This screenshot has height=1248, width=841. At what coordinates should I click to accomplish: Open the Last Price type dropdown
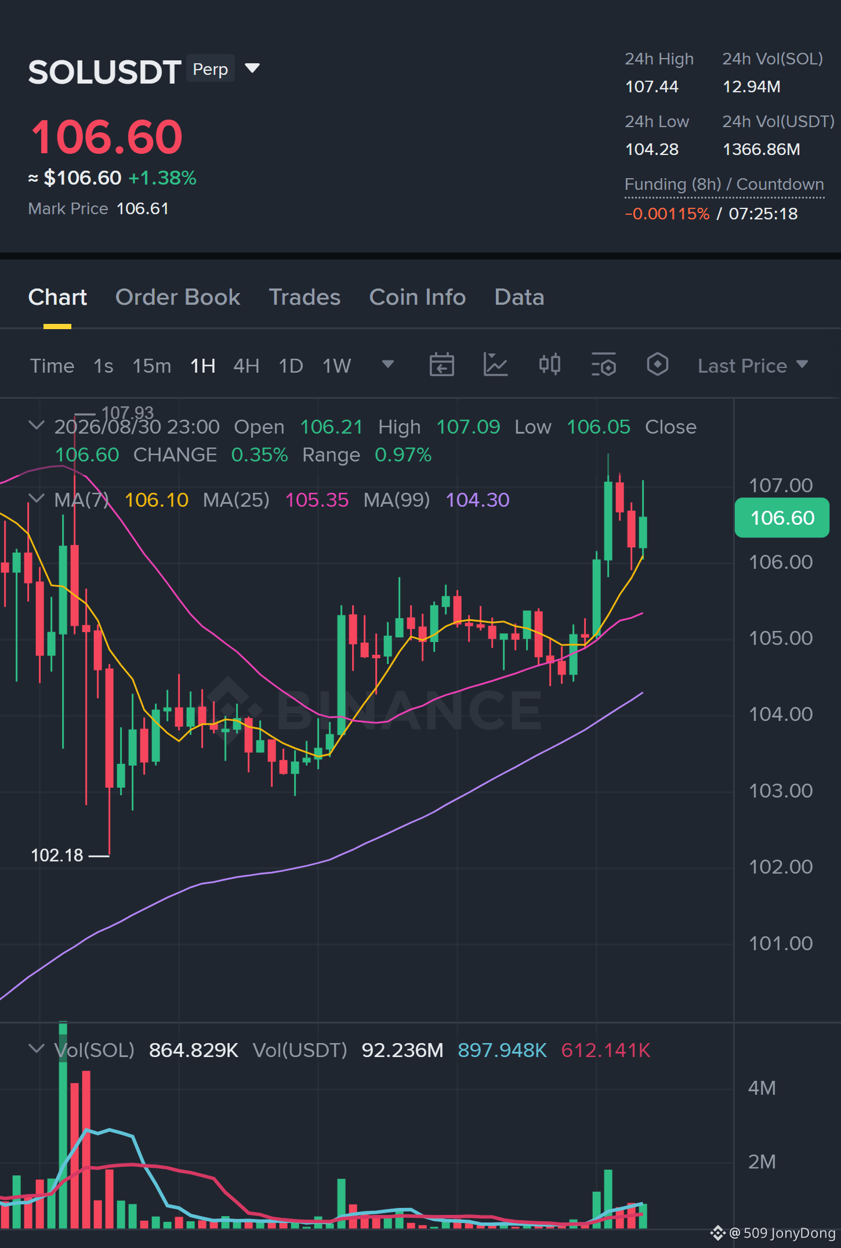753,366
